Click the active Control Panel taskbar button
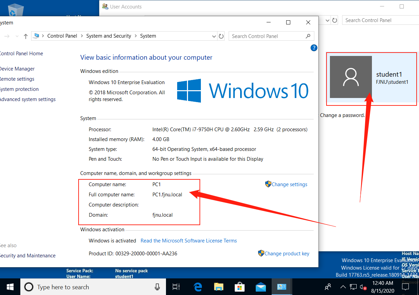This screenshot has width=419, height=295. click(282, 287)
